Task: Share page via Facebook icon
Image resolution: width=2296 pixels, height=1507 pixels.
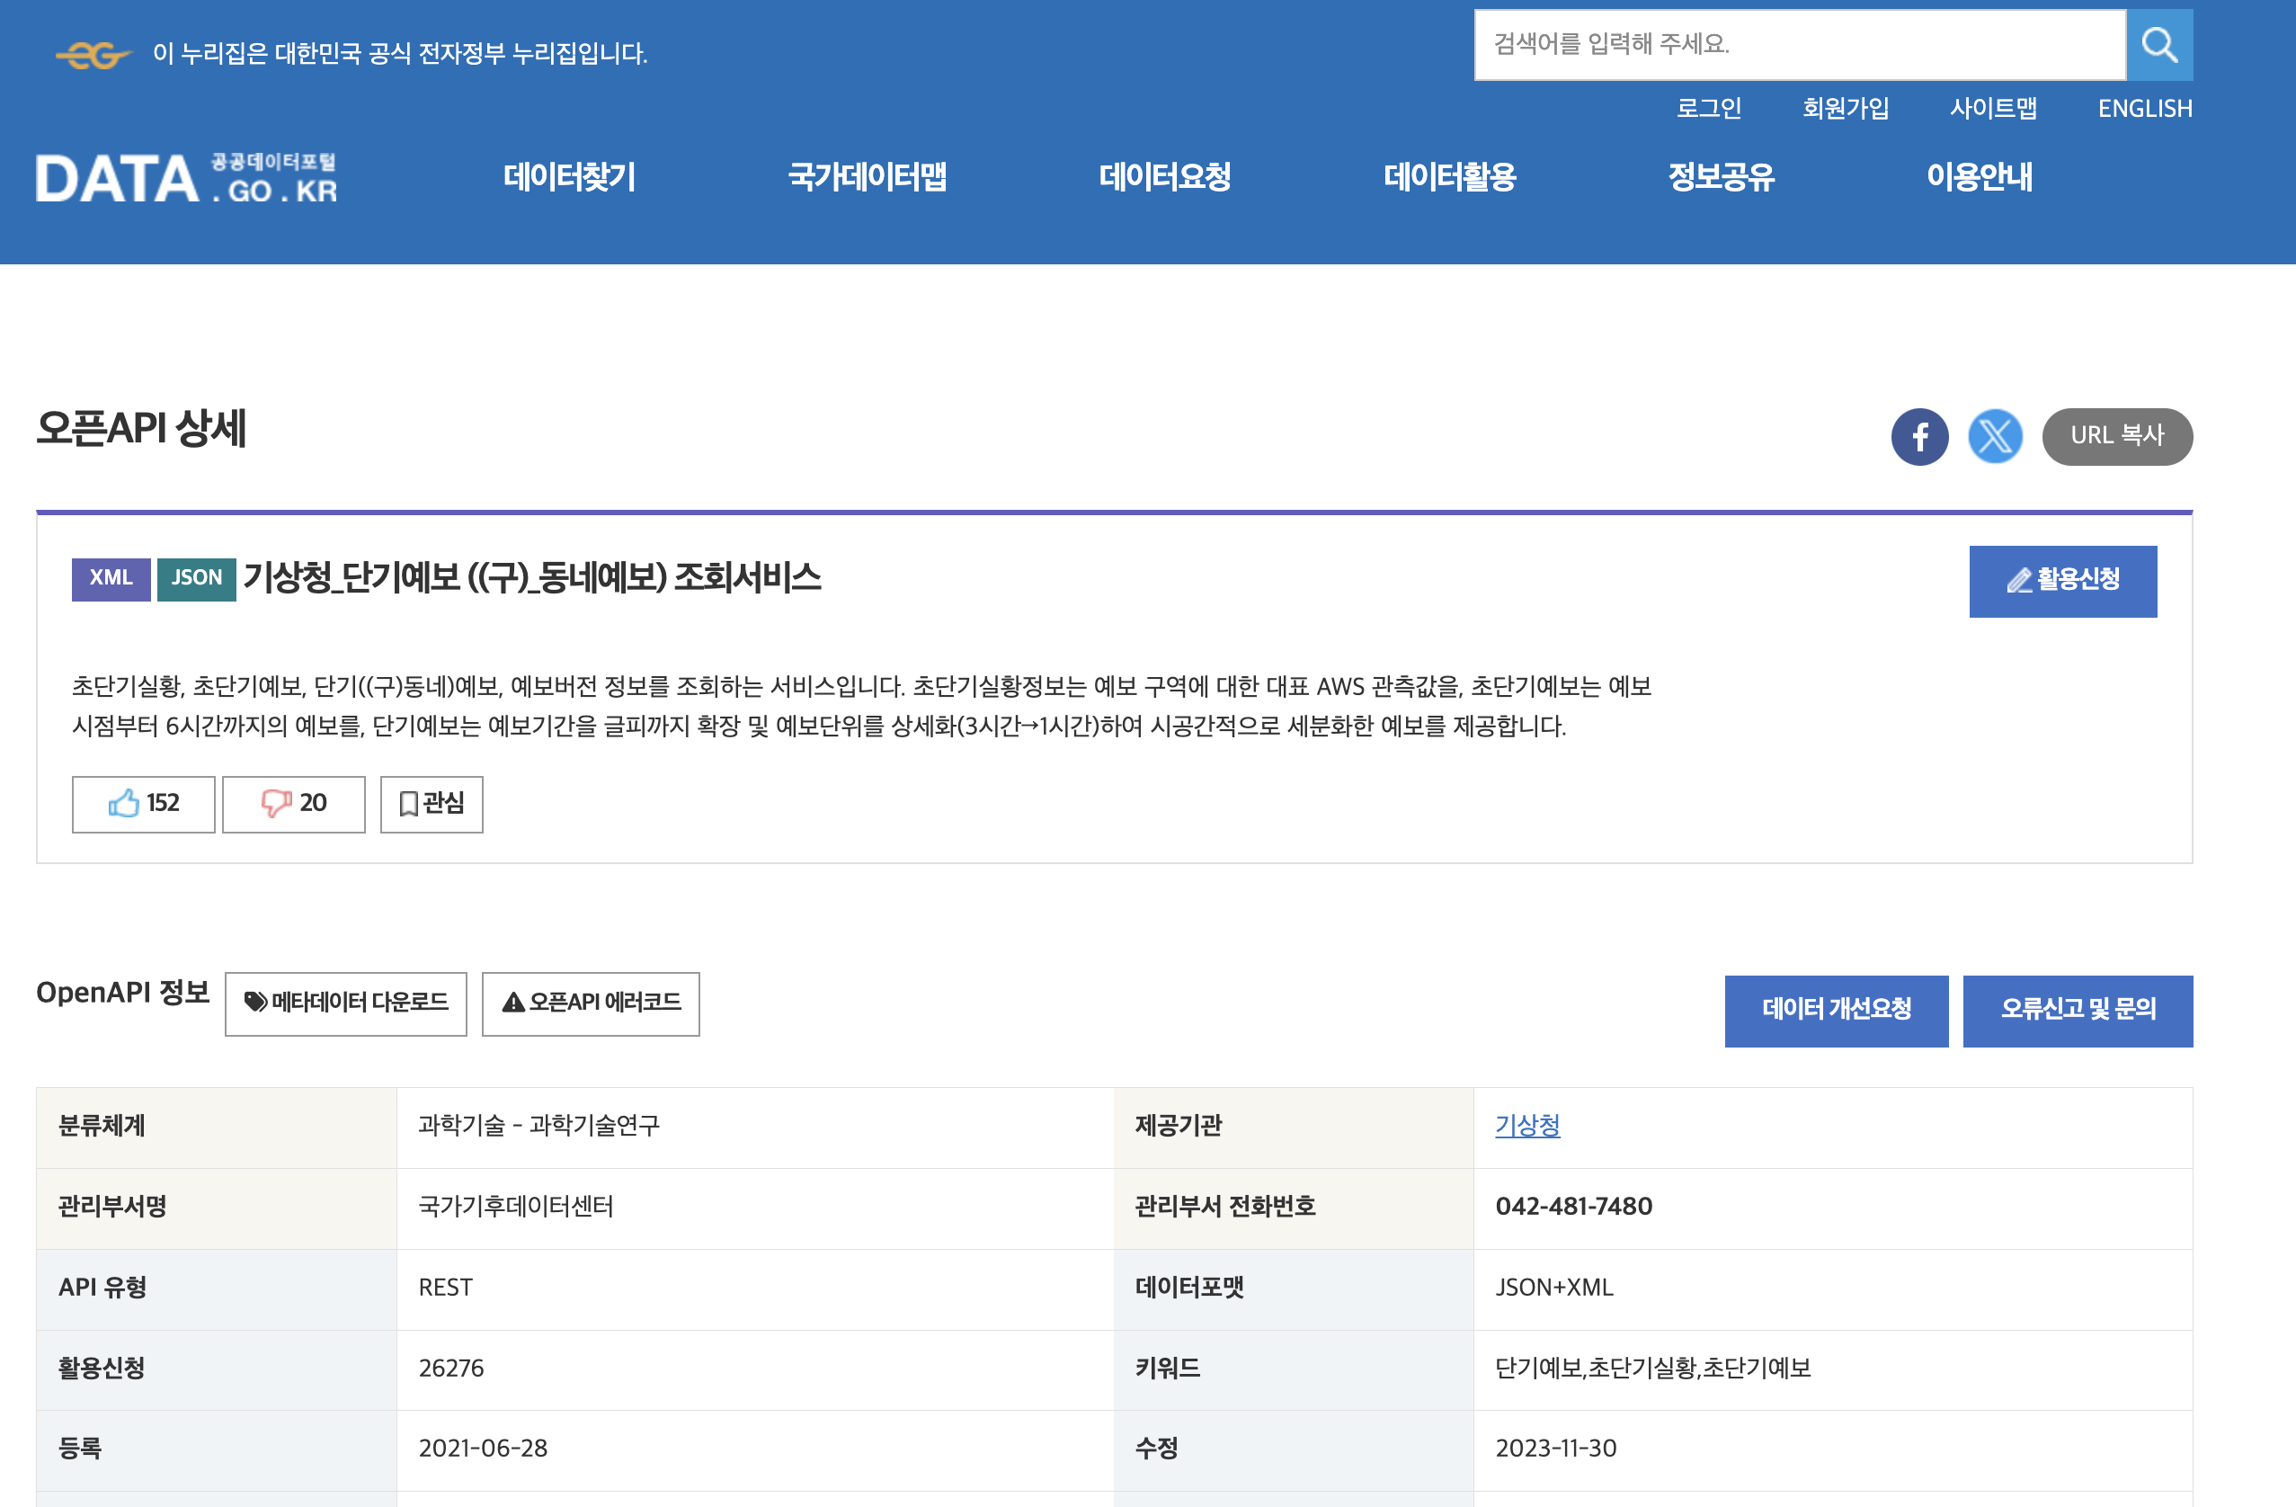Action: 1918,437
